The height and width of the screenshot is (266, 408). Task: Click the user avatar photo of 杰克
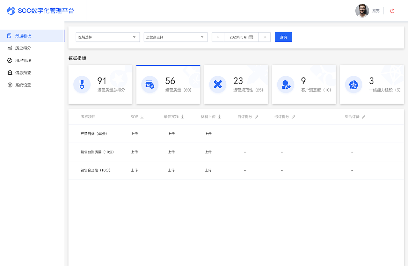click(x=362, y=11)
